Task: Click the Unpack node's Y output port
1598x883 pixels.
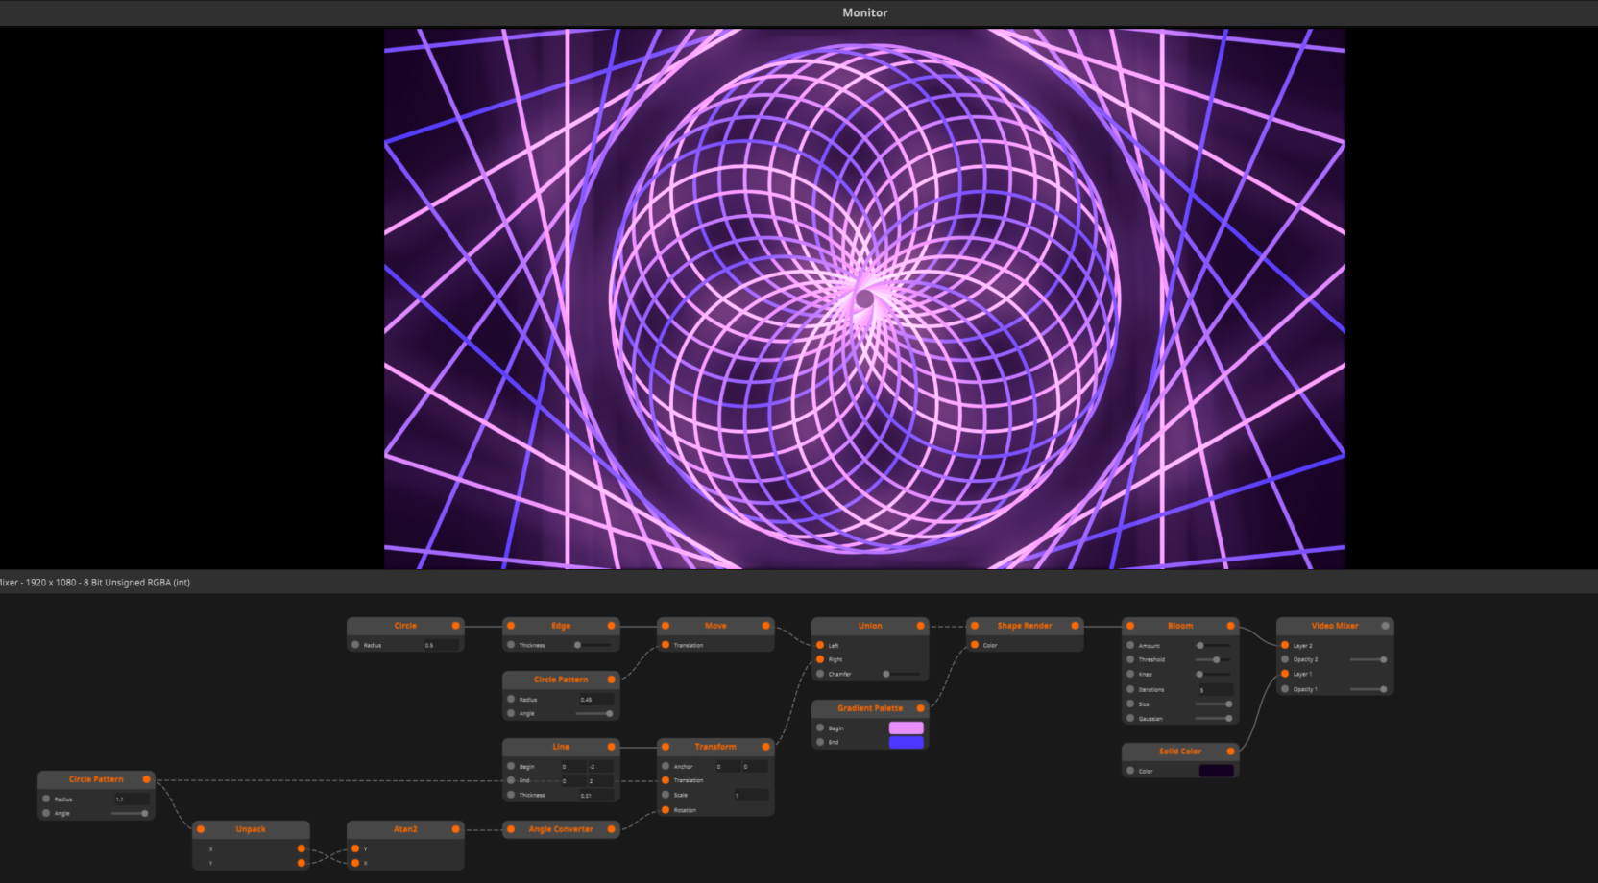Action: point(301,863)
